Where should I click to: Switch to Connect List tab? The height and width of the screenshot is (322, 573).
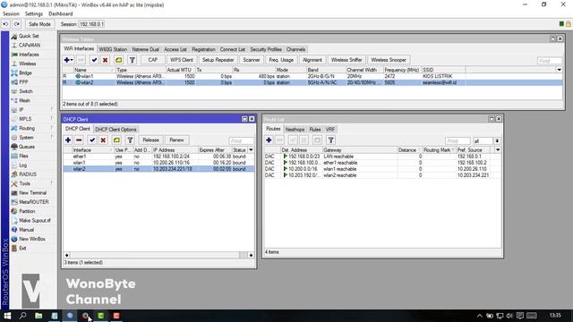click(x=233, y=49)
